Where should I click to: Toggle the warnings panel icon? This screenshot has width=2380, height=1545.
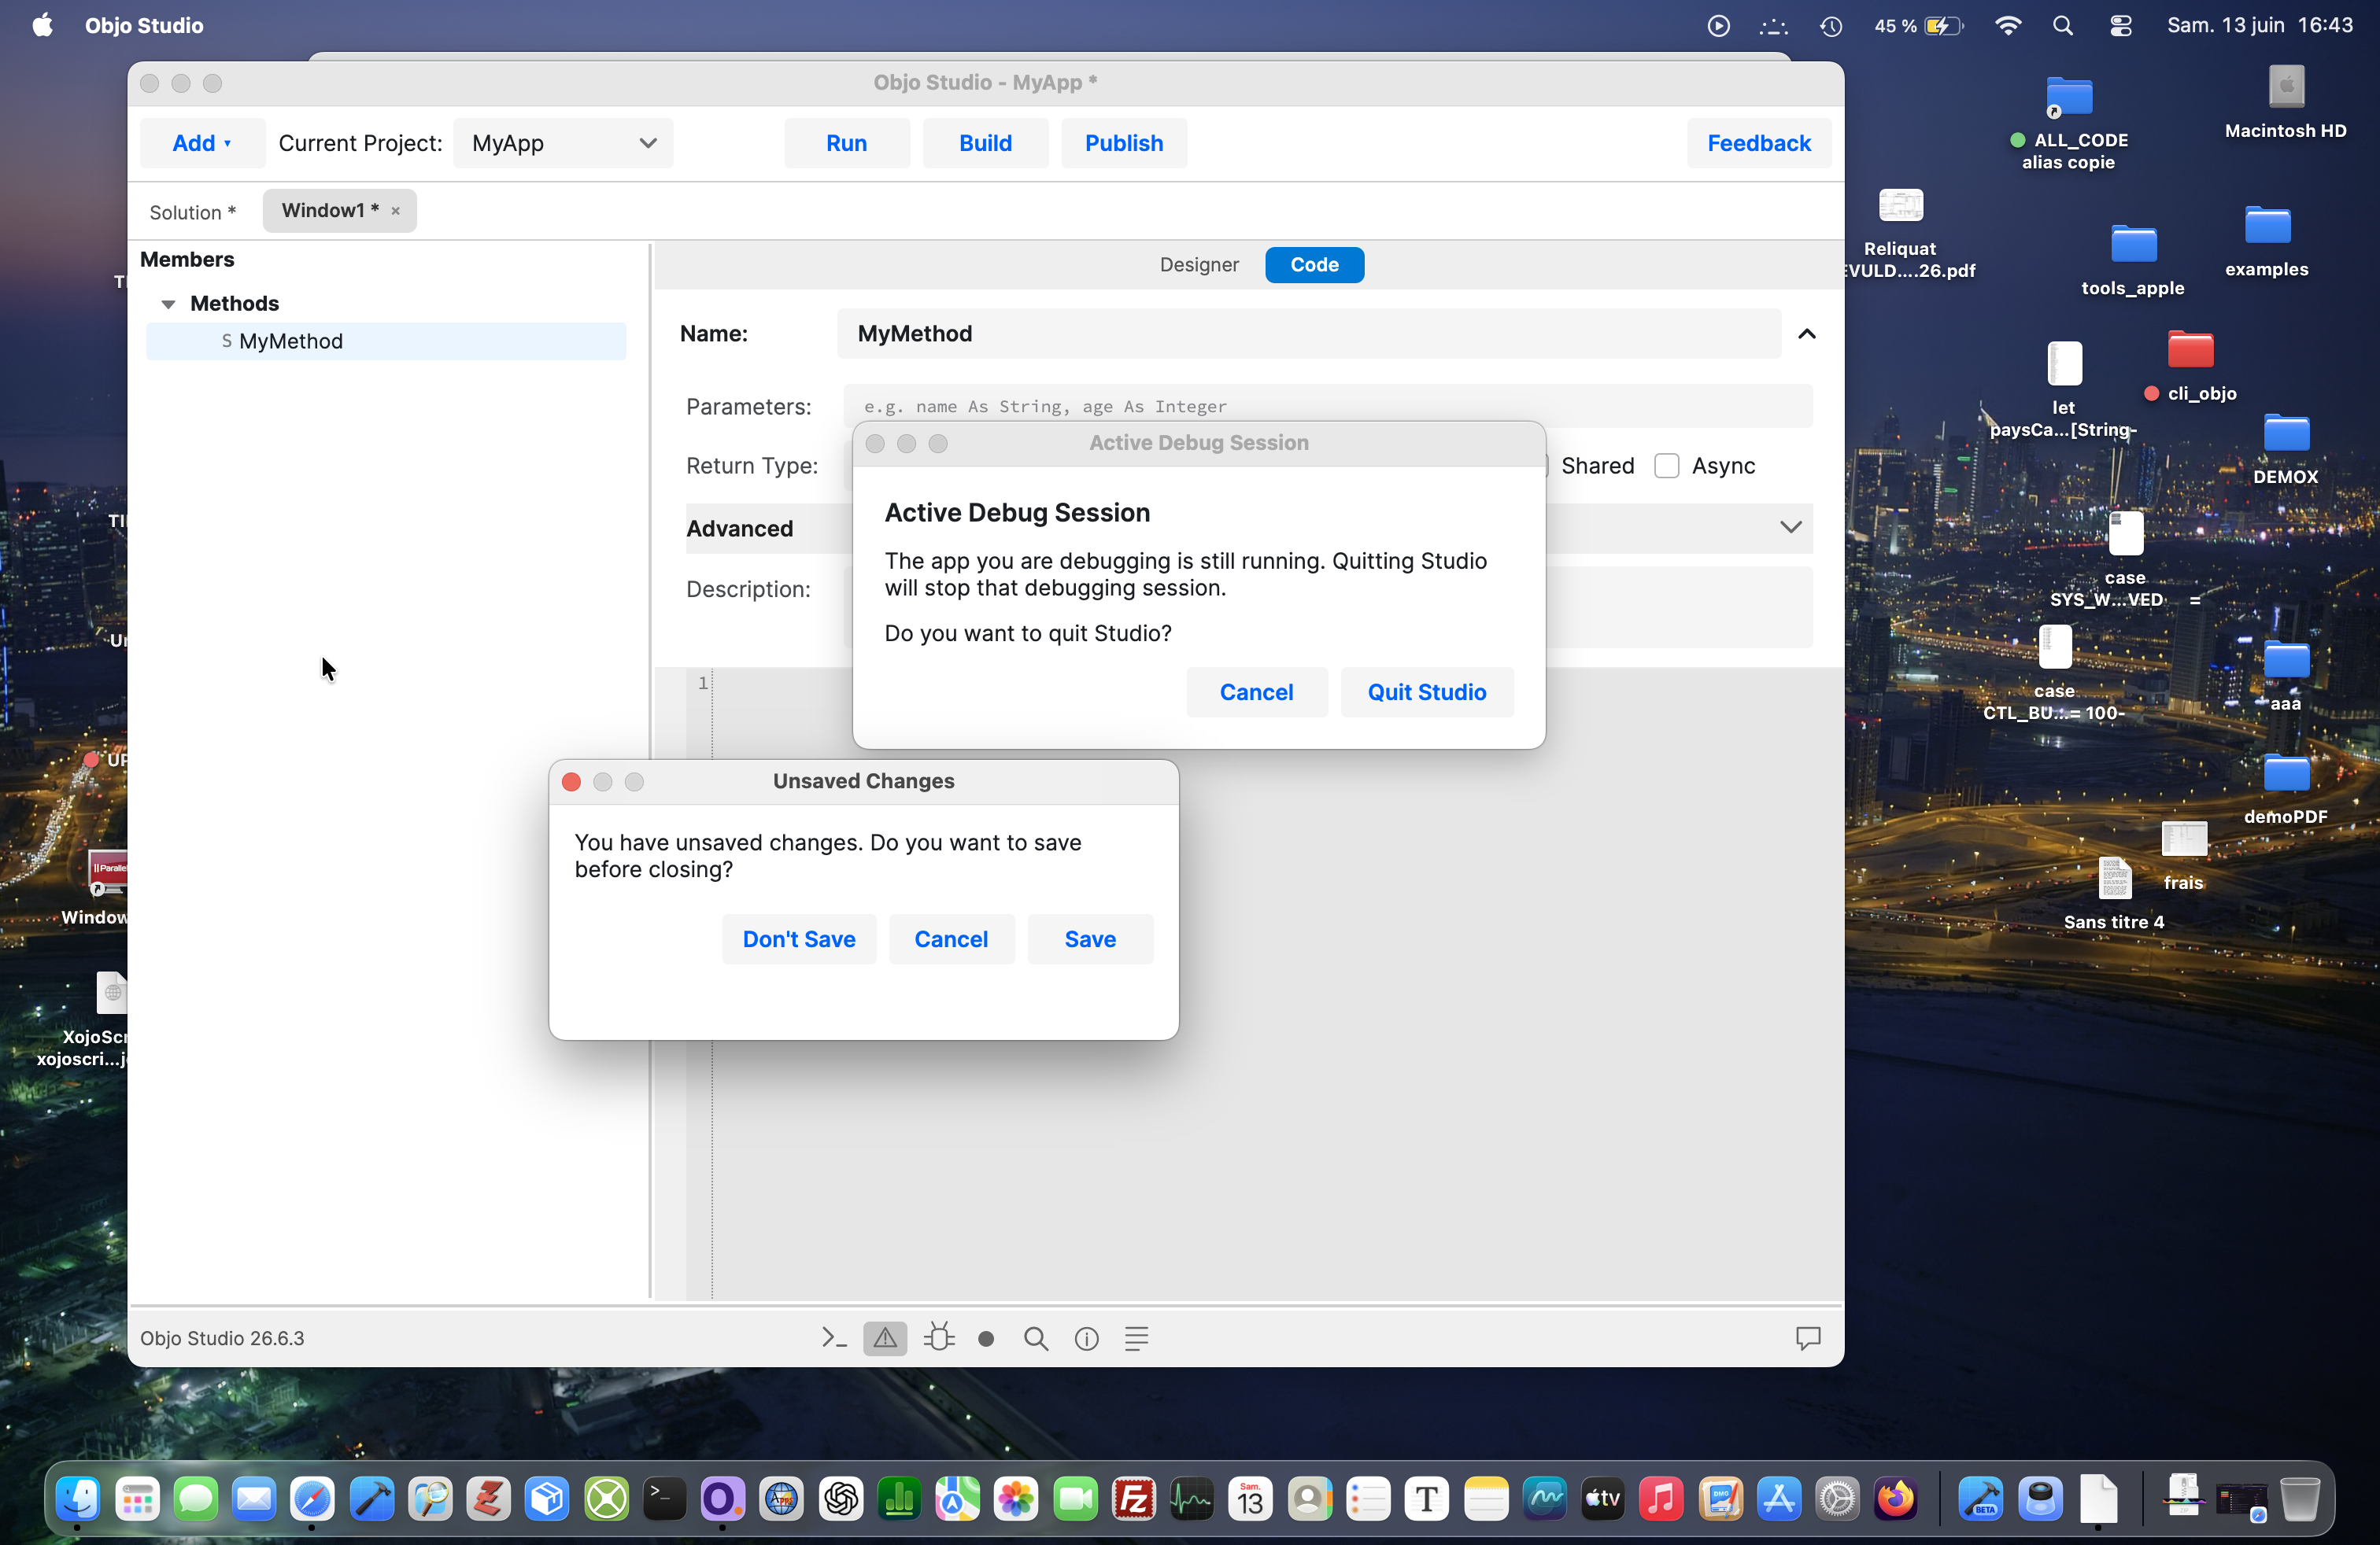[x=885, y=1338]
